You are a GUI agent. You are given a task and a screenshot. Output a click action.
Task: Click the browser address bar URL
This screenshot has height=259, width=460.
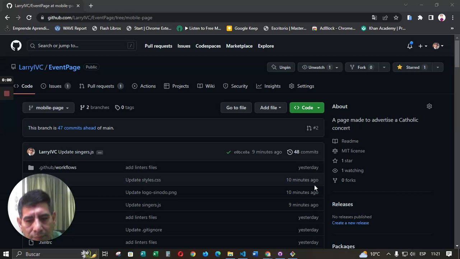pyautogui.click(x=100, y=18)
